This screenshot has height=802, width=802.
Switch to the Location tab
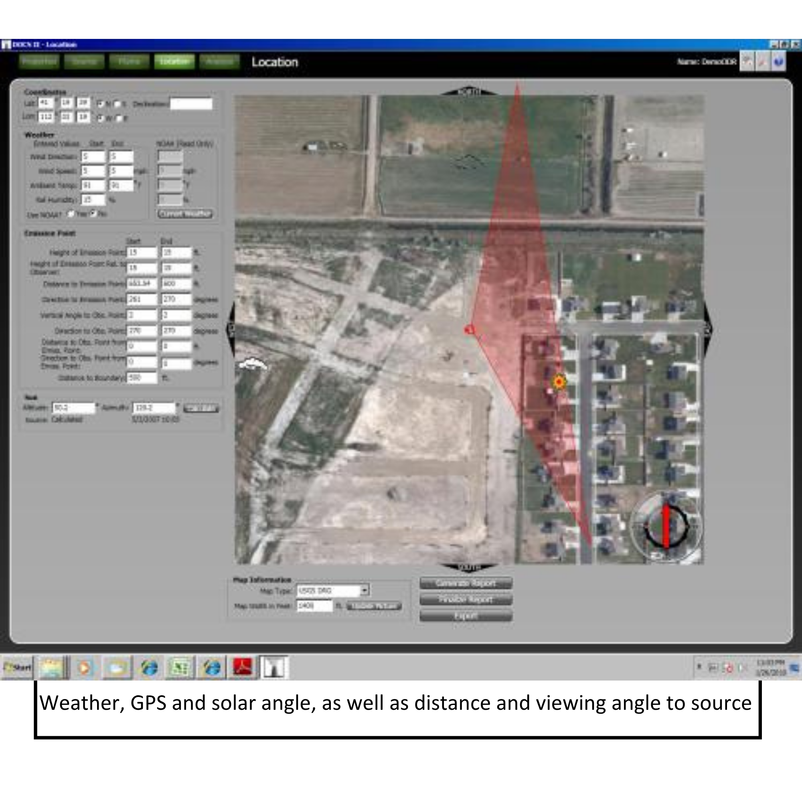[x=174, y=61]
